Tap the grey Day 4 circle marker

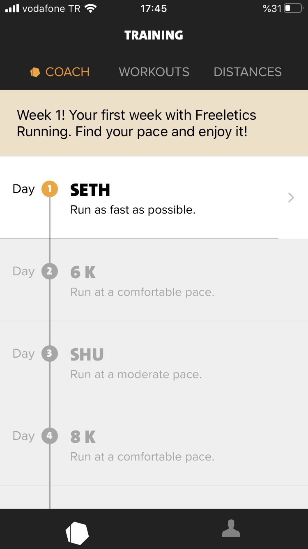click(50, 436)
